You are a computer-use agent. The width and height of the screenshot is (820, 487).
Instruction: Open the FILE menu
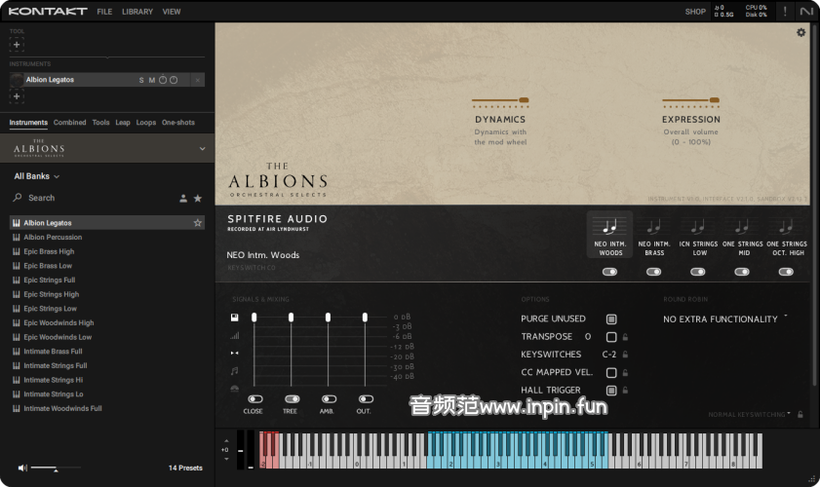[104, 12]
